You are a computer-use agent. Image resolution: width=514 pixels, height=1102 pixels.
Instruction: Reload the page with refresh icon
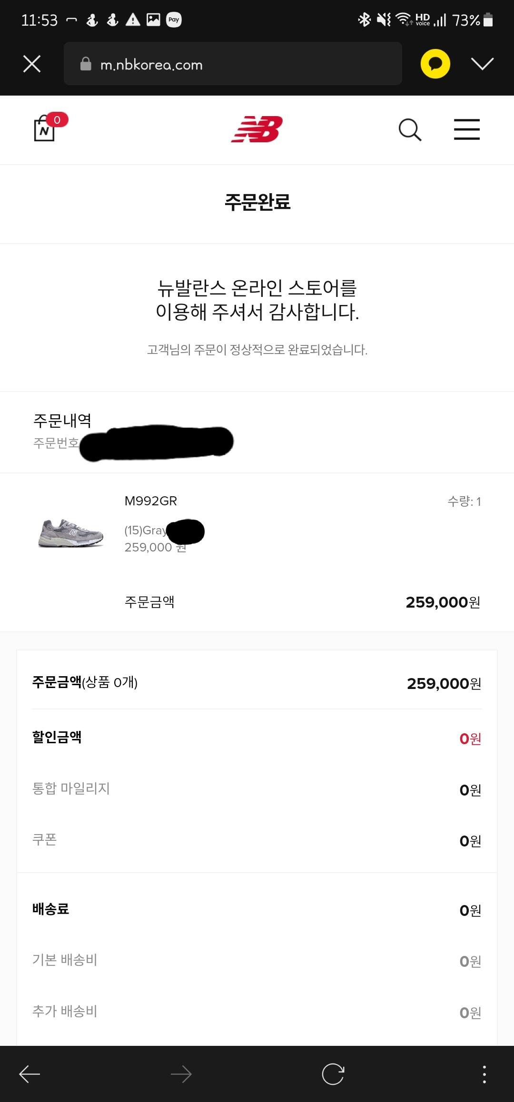333,1074
